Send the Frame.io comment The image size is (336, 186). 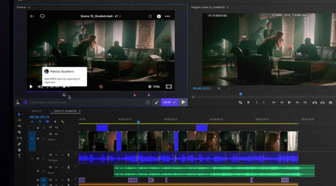tap(183, 102)
